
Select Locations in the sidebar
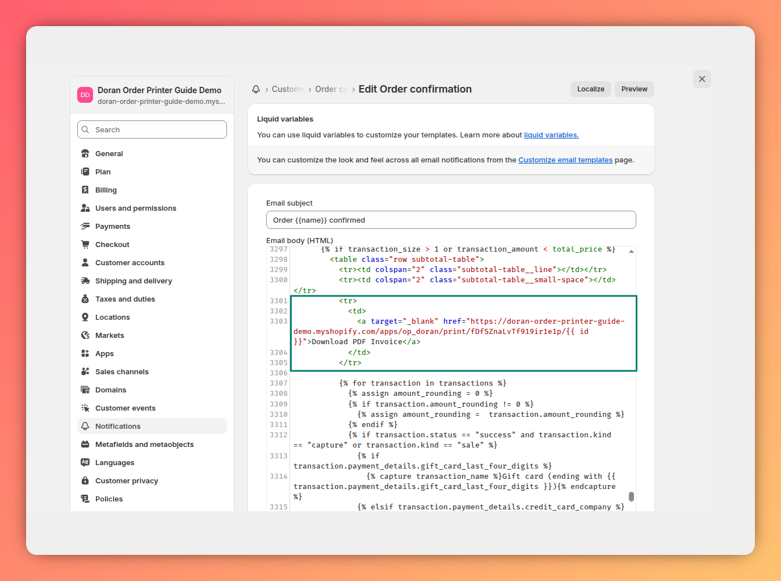(x=152, y=317)
